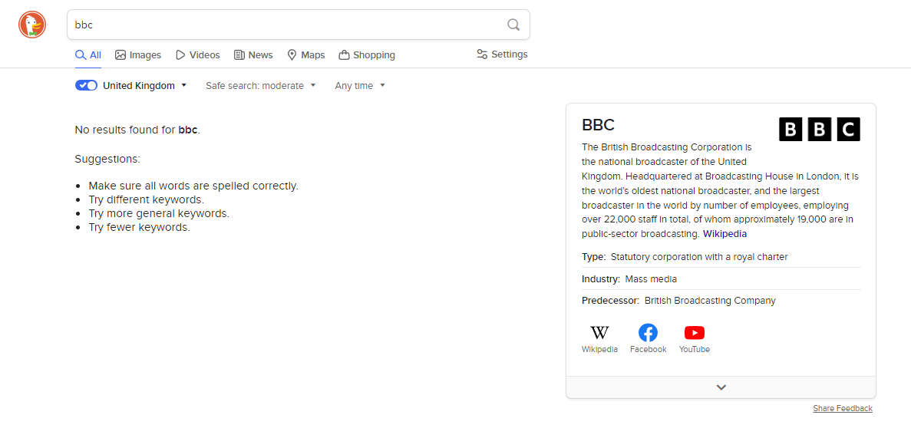Follow the inline Wikipedia source link
The image size is (911, 448).
coord(725,233)
